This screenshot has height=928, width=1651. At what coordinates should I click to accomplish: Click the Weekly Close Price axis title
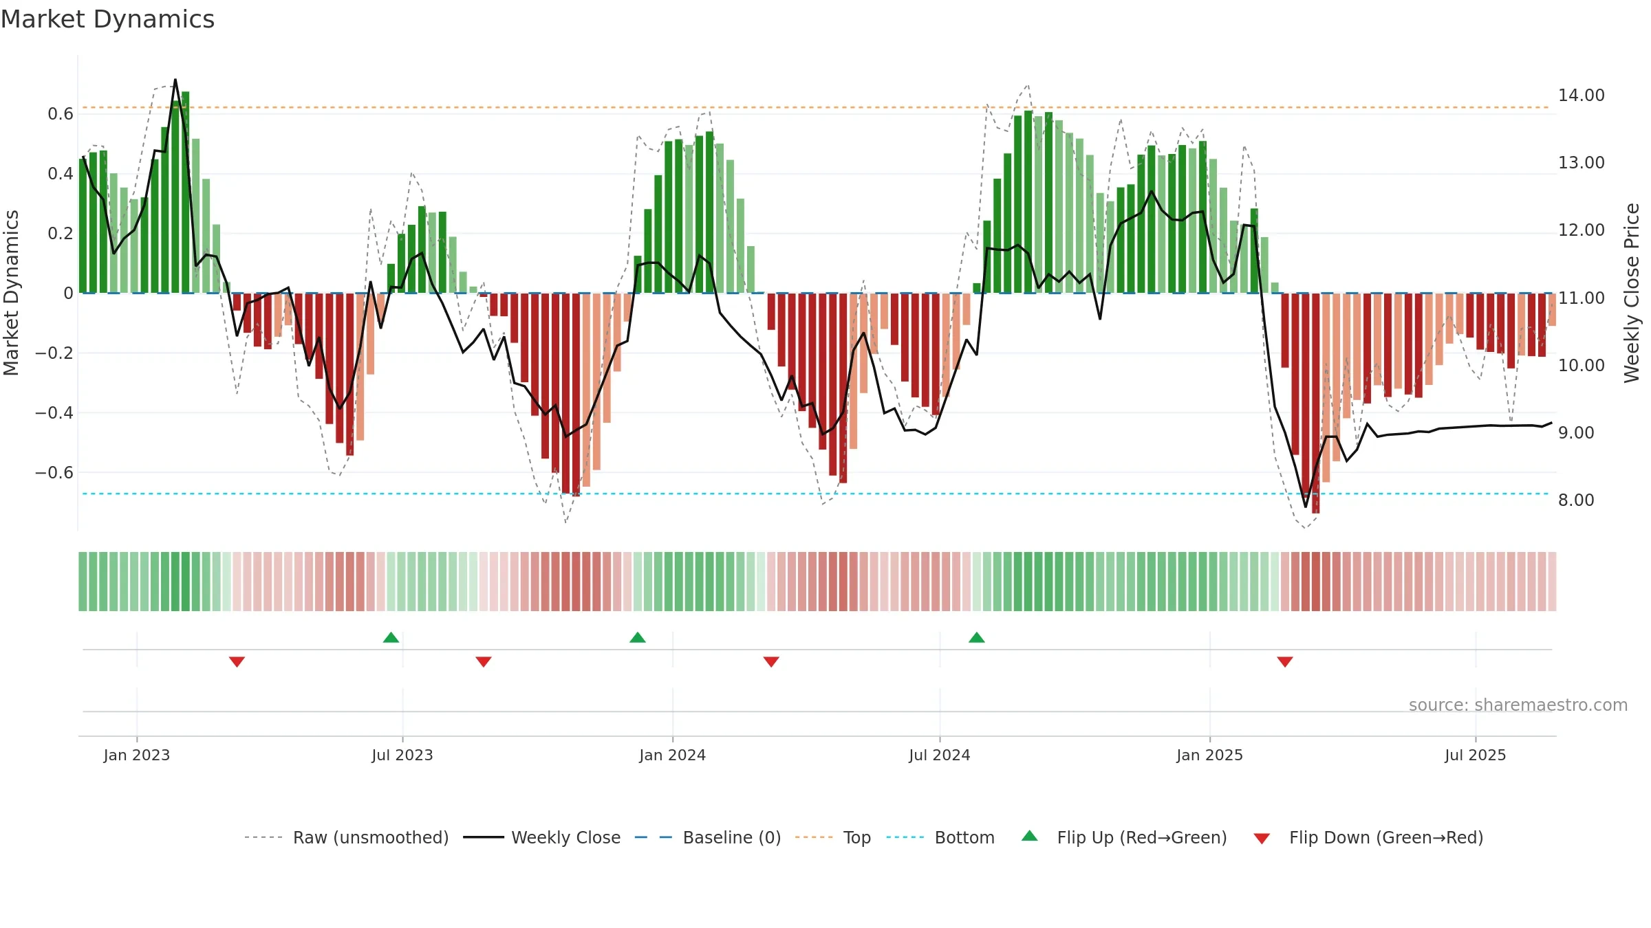coord(1632,293)
